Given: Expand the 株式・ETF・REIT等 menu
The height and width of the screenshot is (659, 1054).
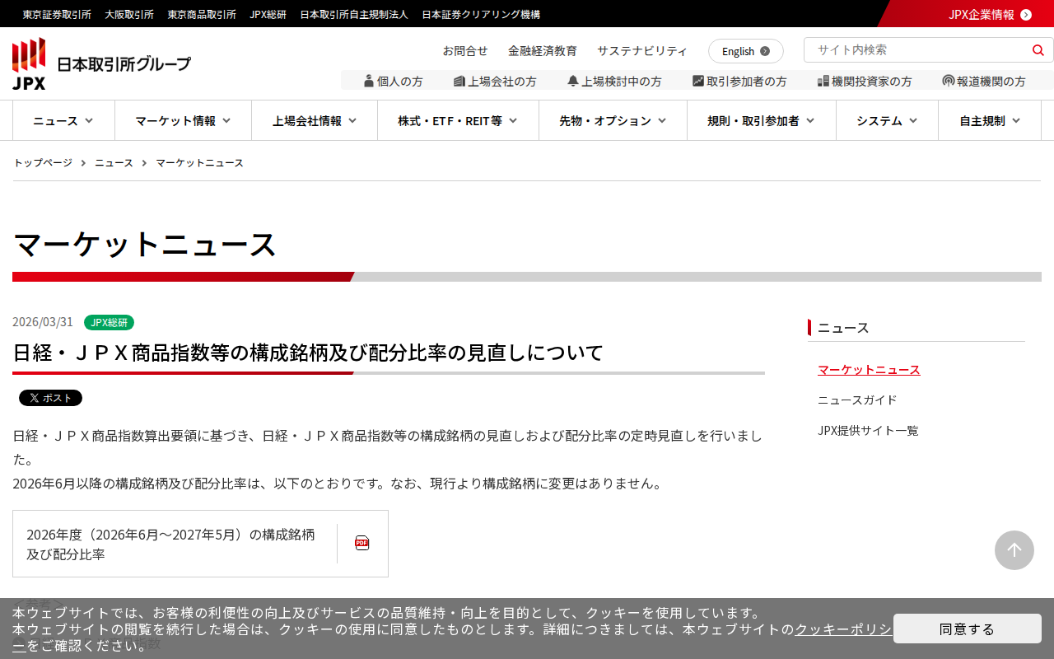Looking at the screenshot, I should [x=458, y=121].
